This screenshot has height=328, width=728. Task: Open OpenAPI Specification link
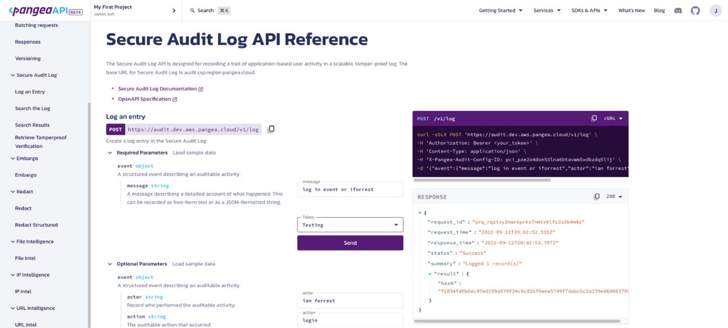pyautogui.click(x=147, y=99)
